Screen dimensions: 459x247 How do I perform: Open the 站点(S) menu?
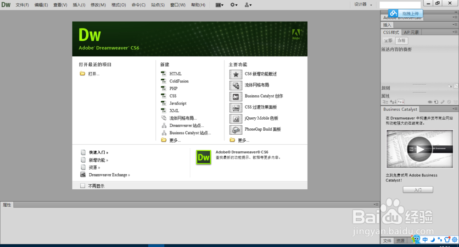pos(158,5)
